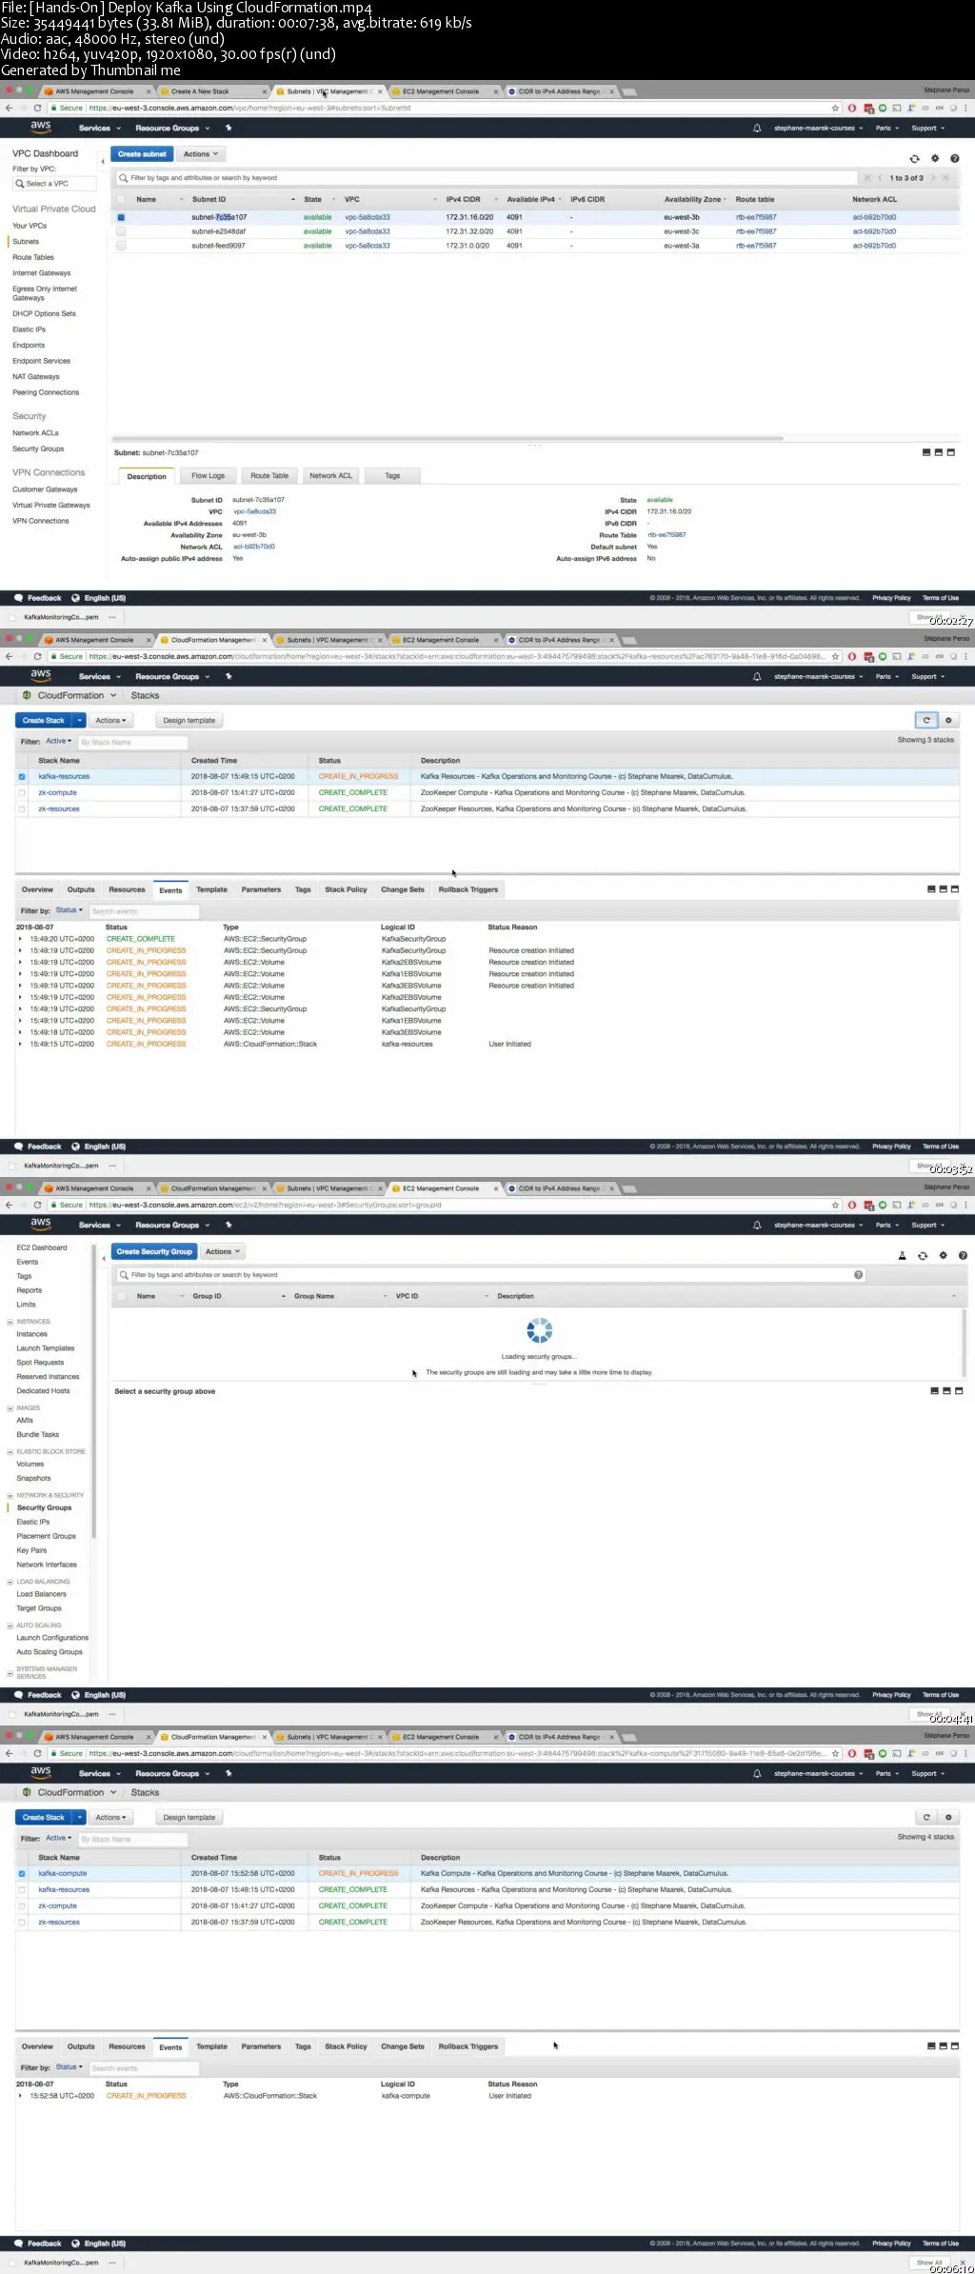Click the By Stack Name field in the 3-stack frame
Screen dimensions: 975x2274
tap(132, 742)
